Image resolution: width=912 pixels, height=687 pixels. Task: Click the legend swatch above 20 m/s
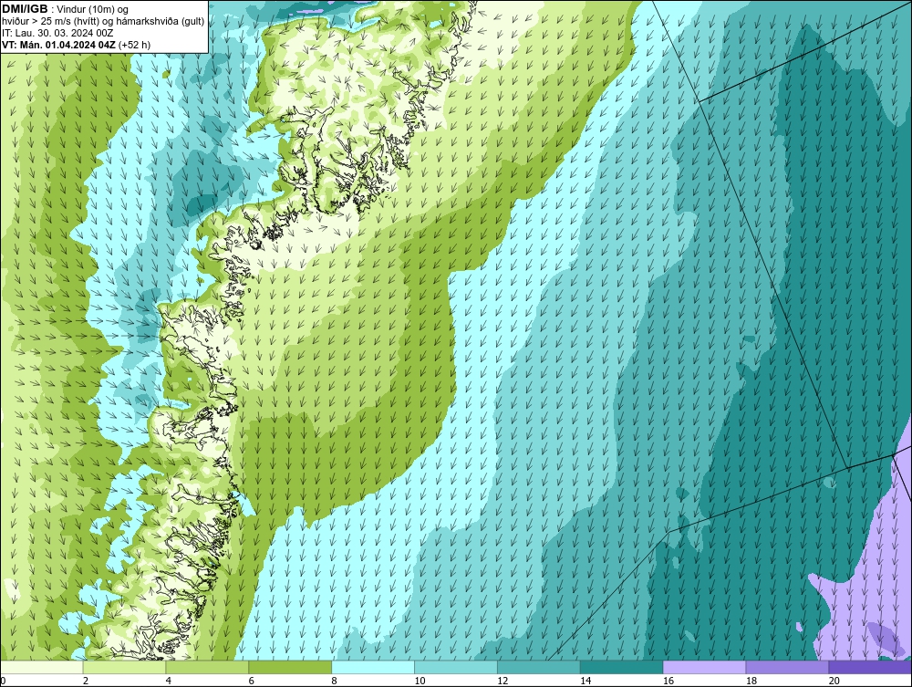click(870, 667)
